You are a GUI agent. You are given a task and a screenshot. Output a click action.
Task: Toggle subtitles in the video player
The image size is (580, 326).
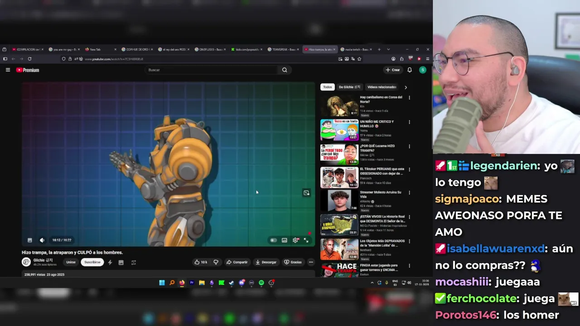285,240
